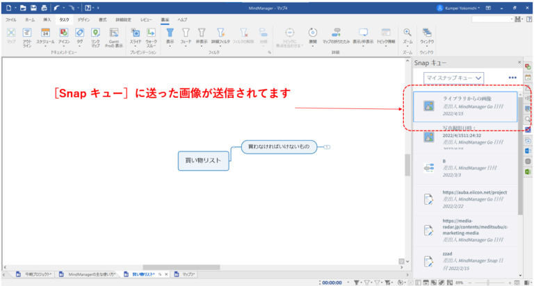Switch to the MindManagerの主な使い方 document tab

click(x=88, y=274)
